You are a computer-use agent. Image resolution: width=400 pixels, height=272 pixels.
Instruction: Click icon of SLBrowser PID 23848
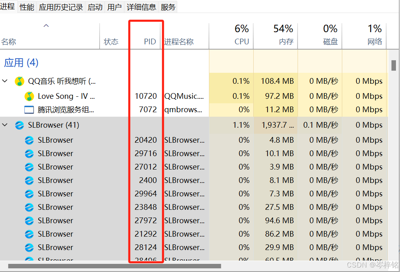click(x=29, y=207)
